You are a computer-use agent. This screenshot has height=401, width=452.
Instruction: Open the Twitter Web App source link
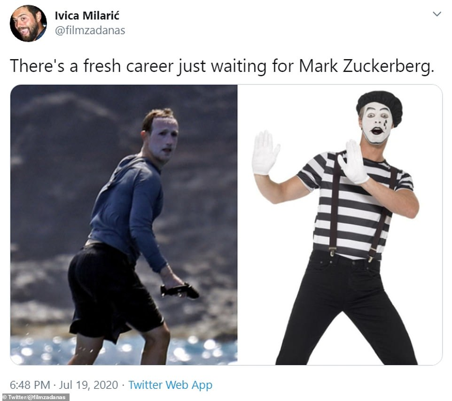(170, 385)
